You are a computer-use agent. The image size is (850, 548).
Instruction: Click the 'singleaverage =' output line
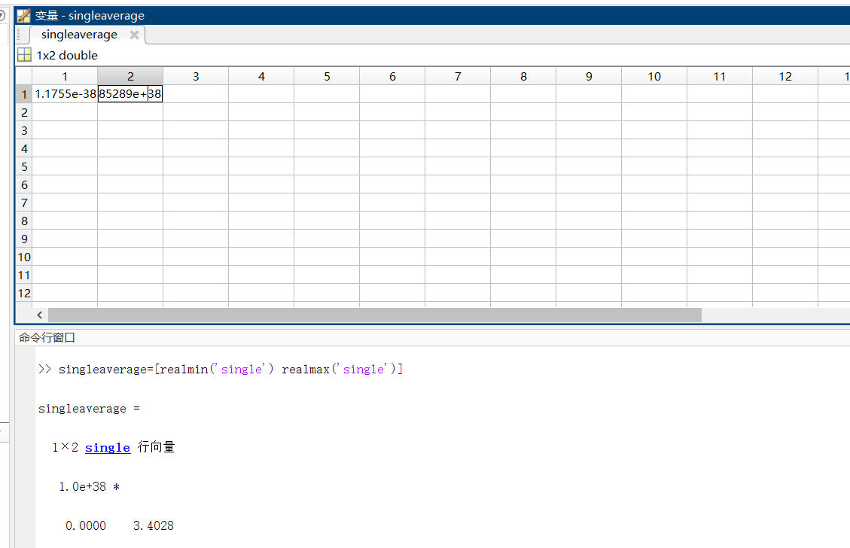pyautogui.click(x=89, y=409)
